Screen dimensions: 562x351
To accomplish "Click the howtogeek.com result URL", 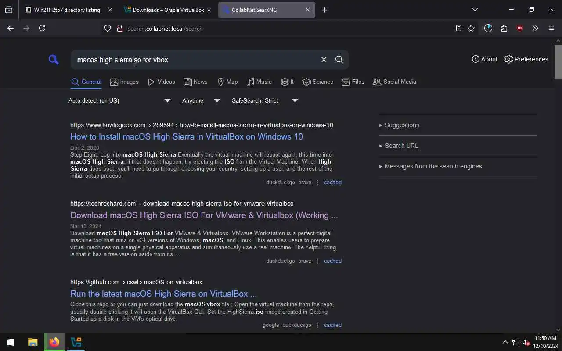I will click(202, 125).
